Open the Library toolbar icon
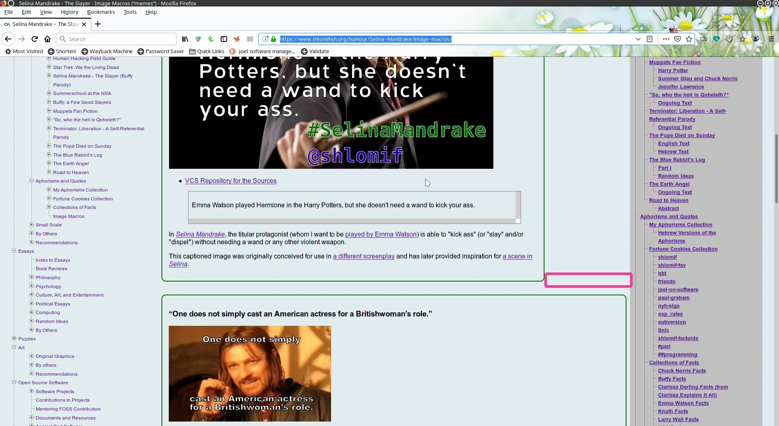The image size is (779, 426). tap(185, 39)
